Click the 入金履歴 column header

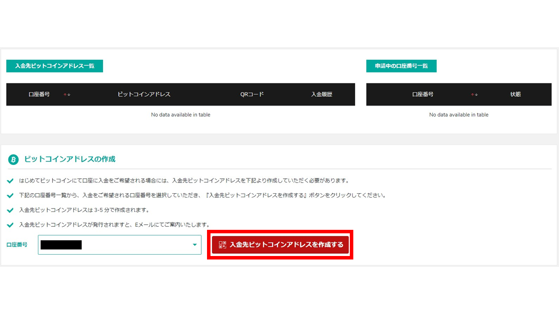pos(321,94)
